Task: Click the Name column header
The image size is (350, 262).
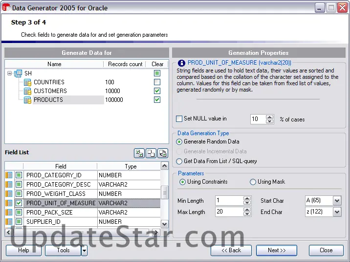Action: tap(54, 64)
